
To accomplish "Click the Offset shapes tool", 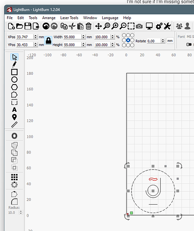I will [x=14, y=136].
